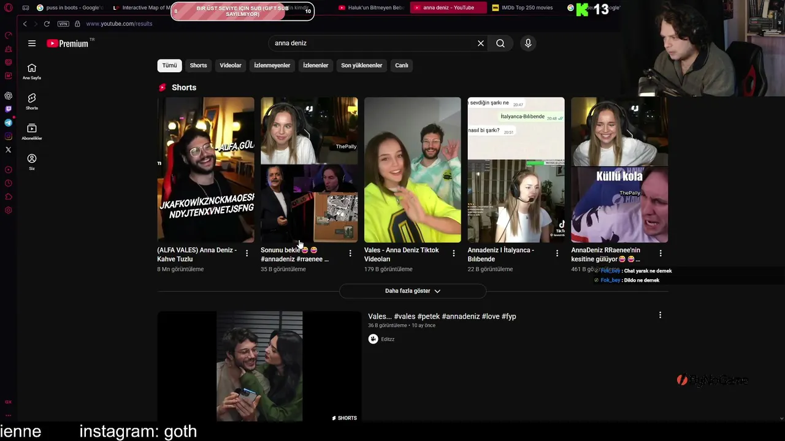View site security padlock info
This screenshot has width=785, height=441.
pyautogui.click(x=77, y=24)
